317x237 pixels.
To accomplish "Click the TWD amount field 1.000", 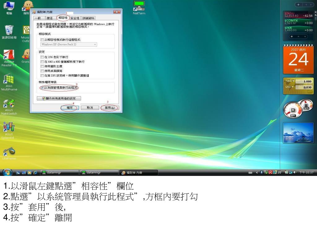I will coord(304,81).
